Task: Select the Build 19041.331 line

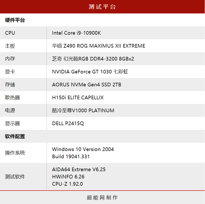Action: (x=71, y=156)
